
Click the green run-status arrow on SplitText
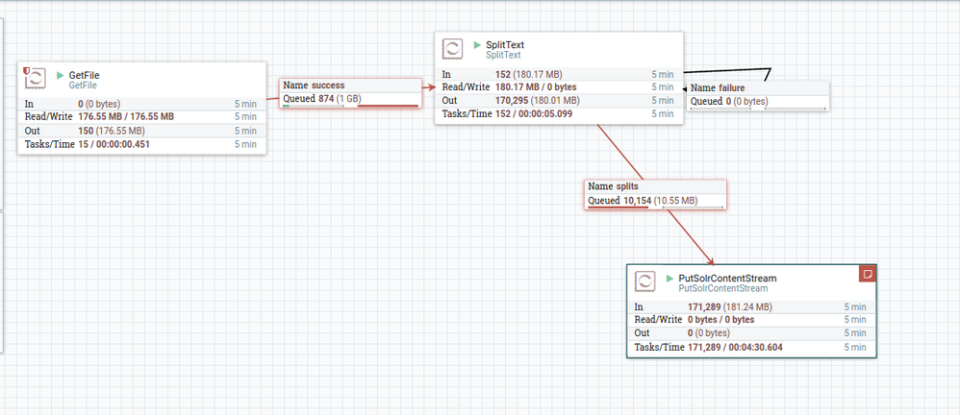pyautogui.click(x=477, y=44)
